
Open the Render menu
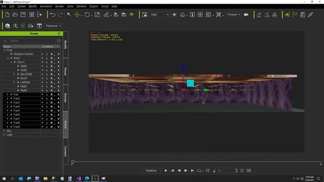click(60, 7)
